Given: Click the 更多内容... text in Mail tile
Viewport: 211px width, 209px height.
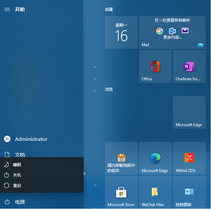Looking at the screenshot, I should [172, 37].
